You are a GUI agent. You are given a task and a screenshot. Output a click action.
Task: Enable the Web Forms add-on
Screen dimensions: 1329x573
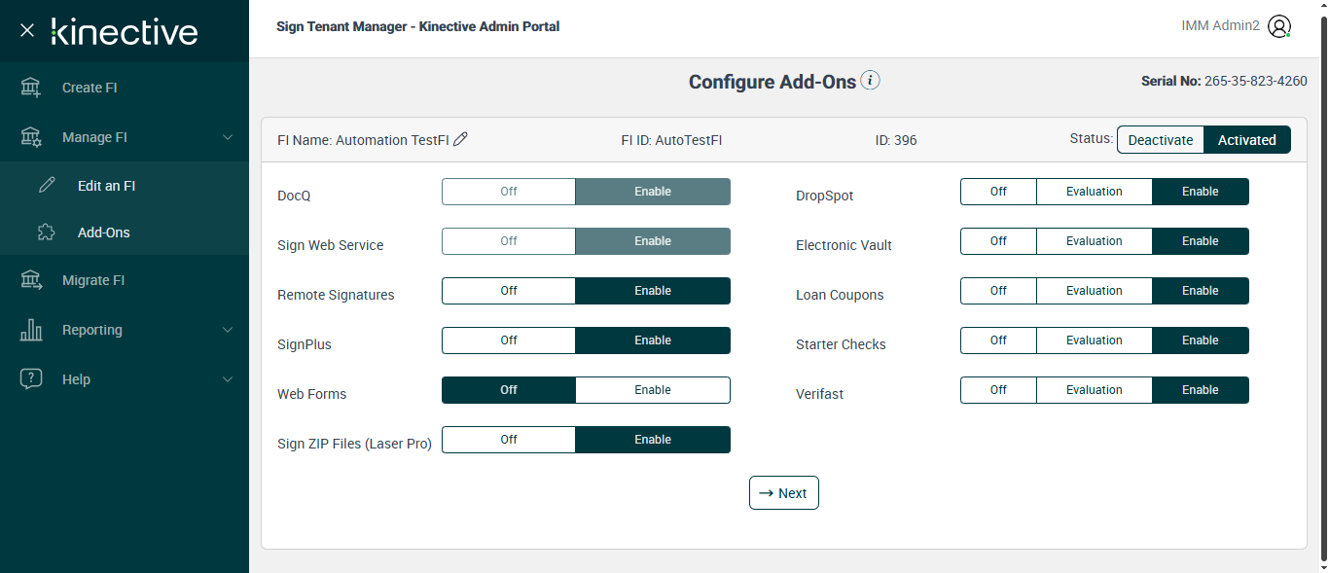(653, 390)
